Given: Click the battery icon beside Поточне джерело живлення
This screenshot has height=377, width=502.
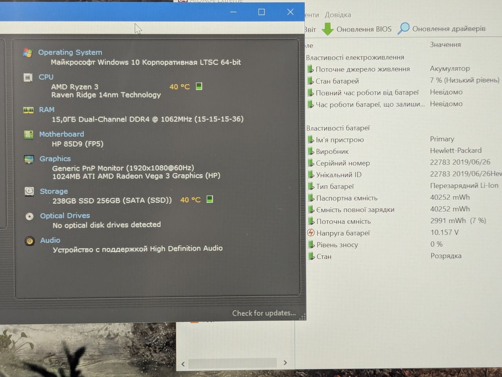Looking at the screenshot, I should coord(311,69).
